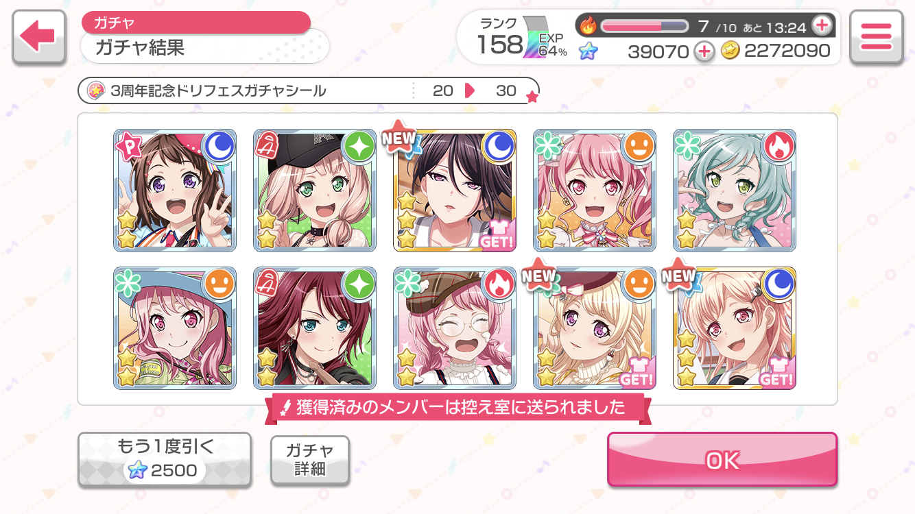This screenshot has width=915, height=514.
Task: Tap the blue star gem icon
Action: point(588,51)
